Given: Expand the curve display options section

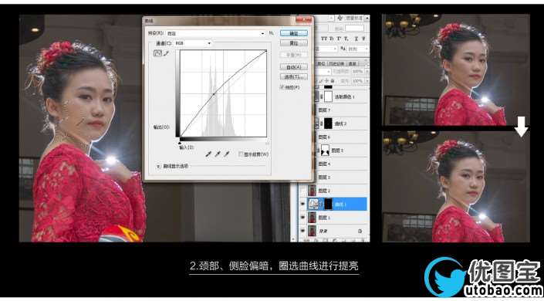Looking at the screenshot, I should coord(158,166).
